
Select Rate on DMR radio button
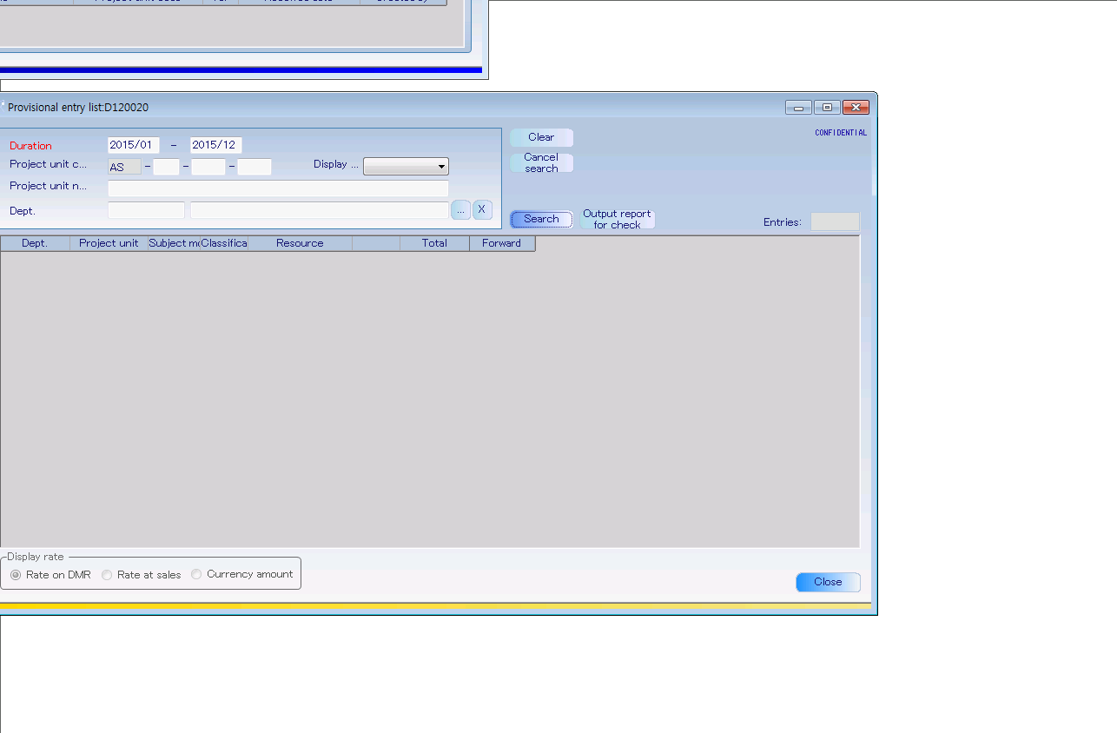16,575
